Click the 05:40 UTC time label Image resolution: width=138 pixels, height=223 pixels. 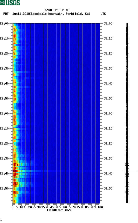pyautogui.click(x=108, y=83)
